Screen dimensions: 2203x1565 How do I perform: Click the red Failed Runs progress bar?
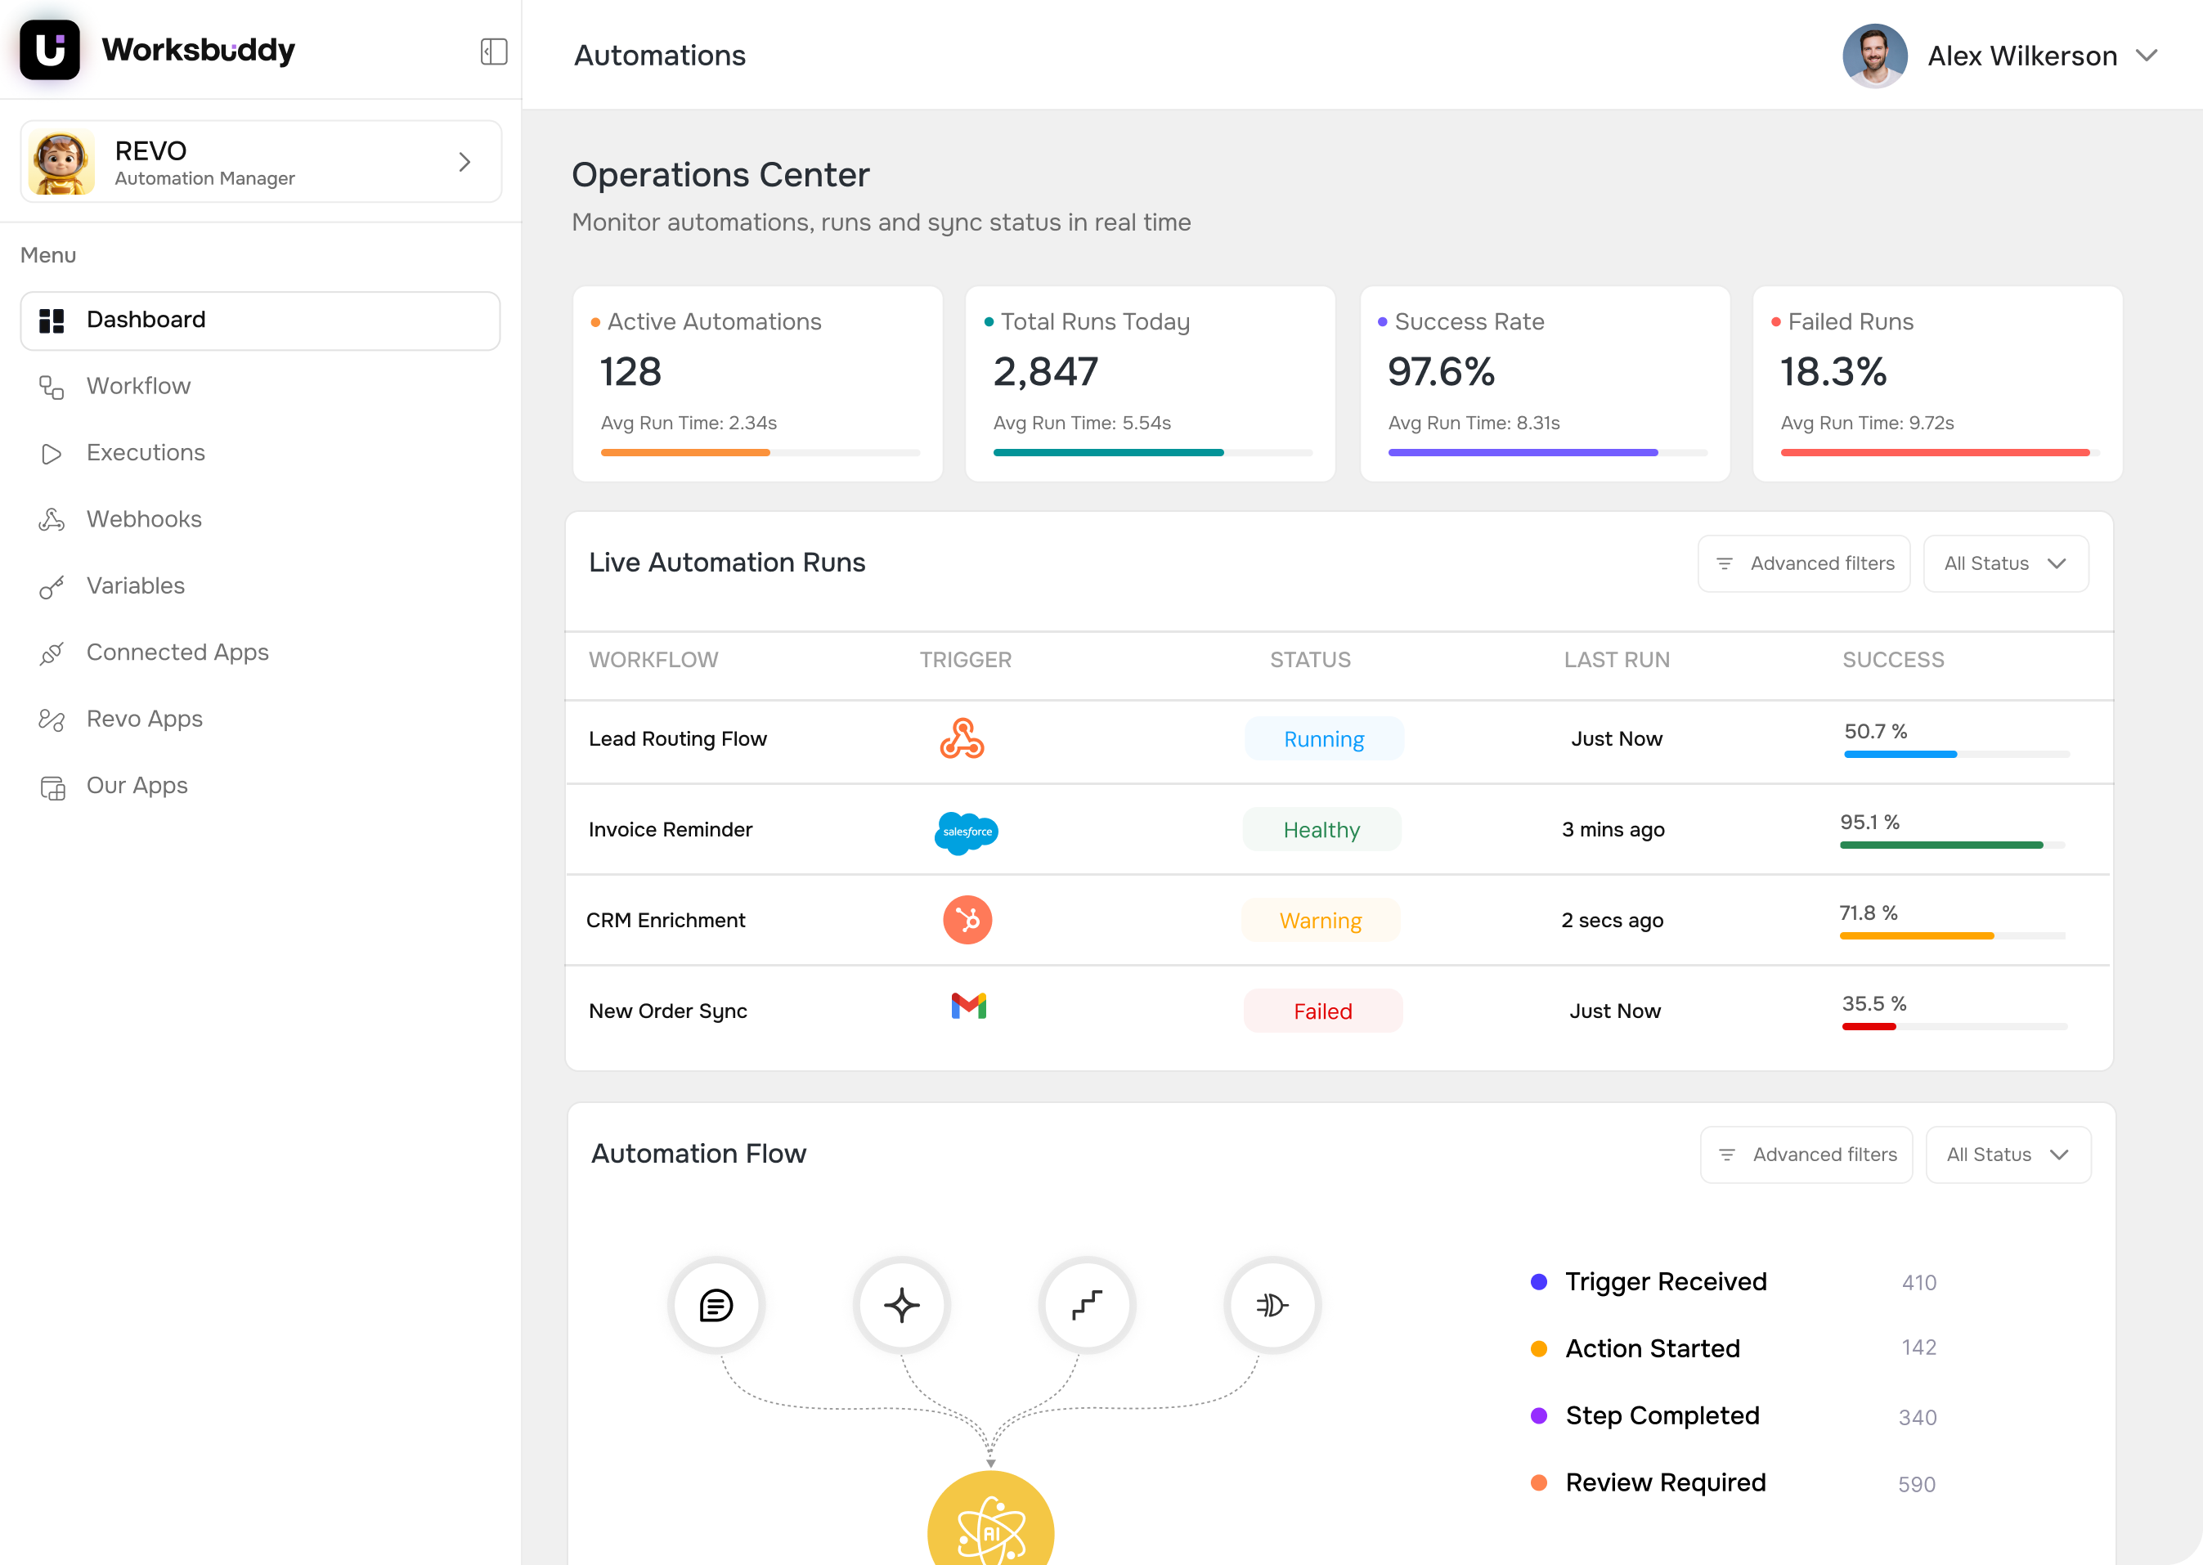coord(1935,453)
